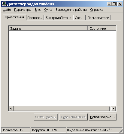Sort by the Состояние column header
This screenshot has height=134, width=124.
click(x=102, y=29)
